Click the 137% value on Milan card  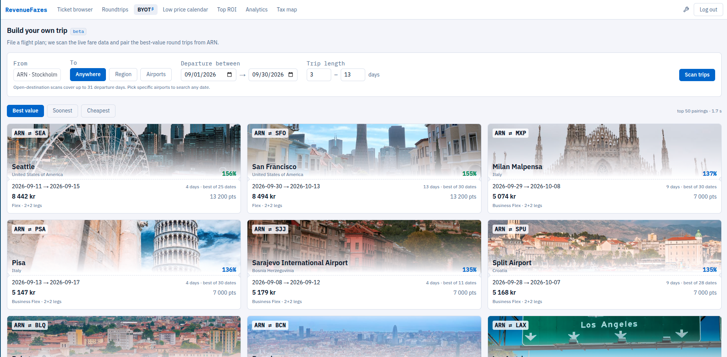point(710,174)
